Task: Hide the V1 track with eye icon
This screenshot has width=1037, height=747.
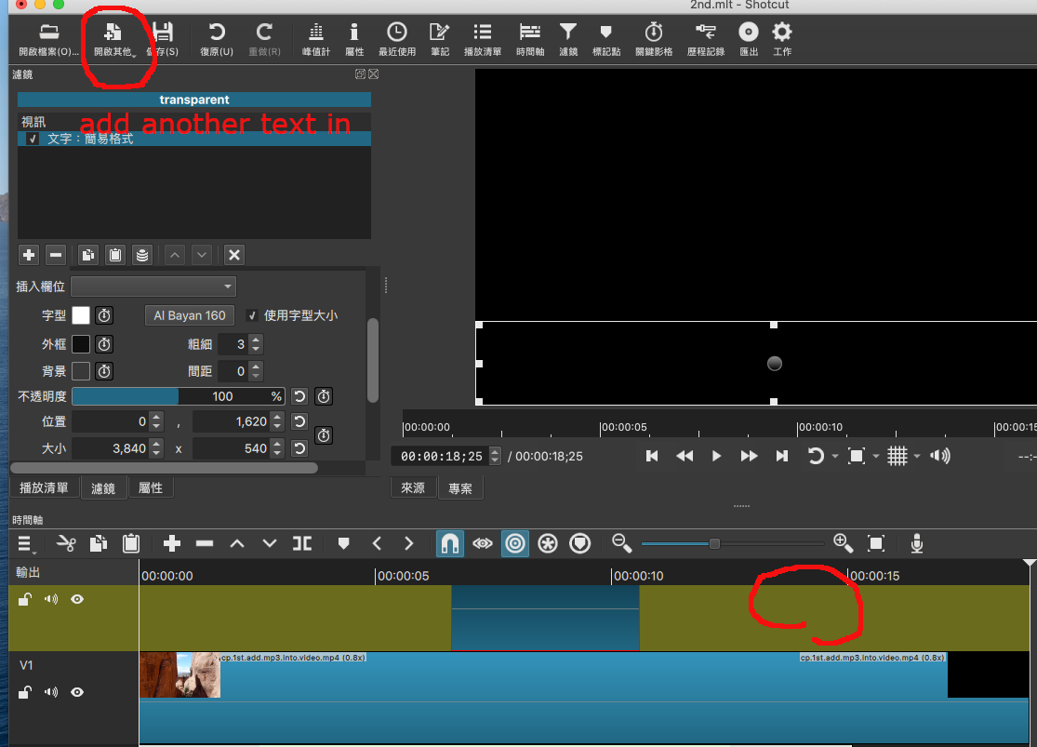Action: [77, 692]
